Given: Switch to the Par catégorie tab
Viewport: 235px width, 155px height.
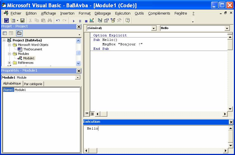Looking at the screenshot, I should (x=33, y=84).
